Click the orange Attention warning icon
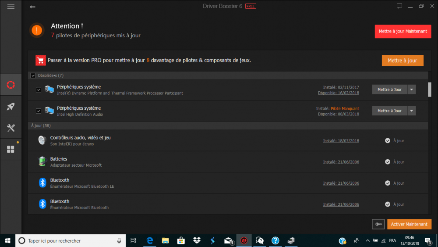 point(37,30)
